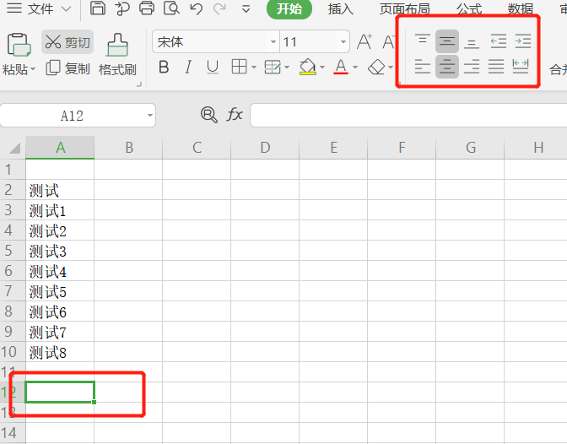Apply bottom vertical alignment
The height and width of the screenshot is (444, 567).
pyautogui.click(x=472, y=42)
